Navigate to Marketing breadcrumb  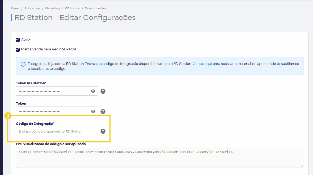52,8
